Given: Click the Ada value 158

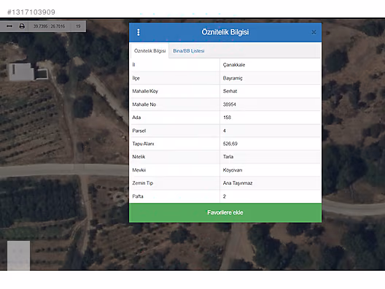Looking at the screenshot, I should coord(227,117).
